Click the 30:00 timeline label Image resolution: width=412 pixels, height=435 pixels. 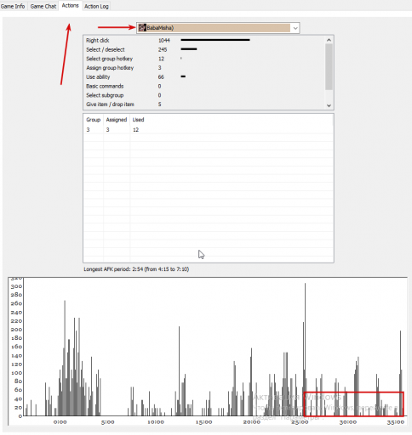348,422
